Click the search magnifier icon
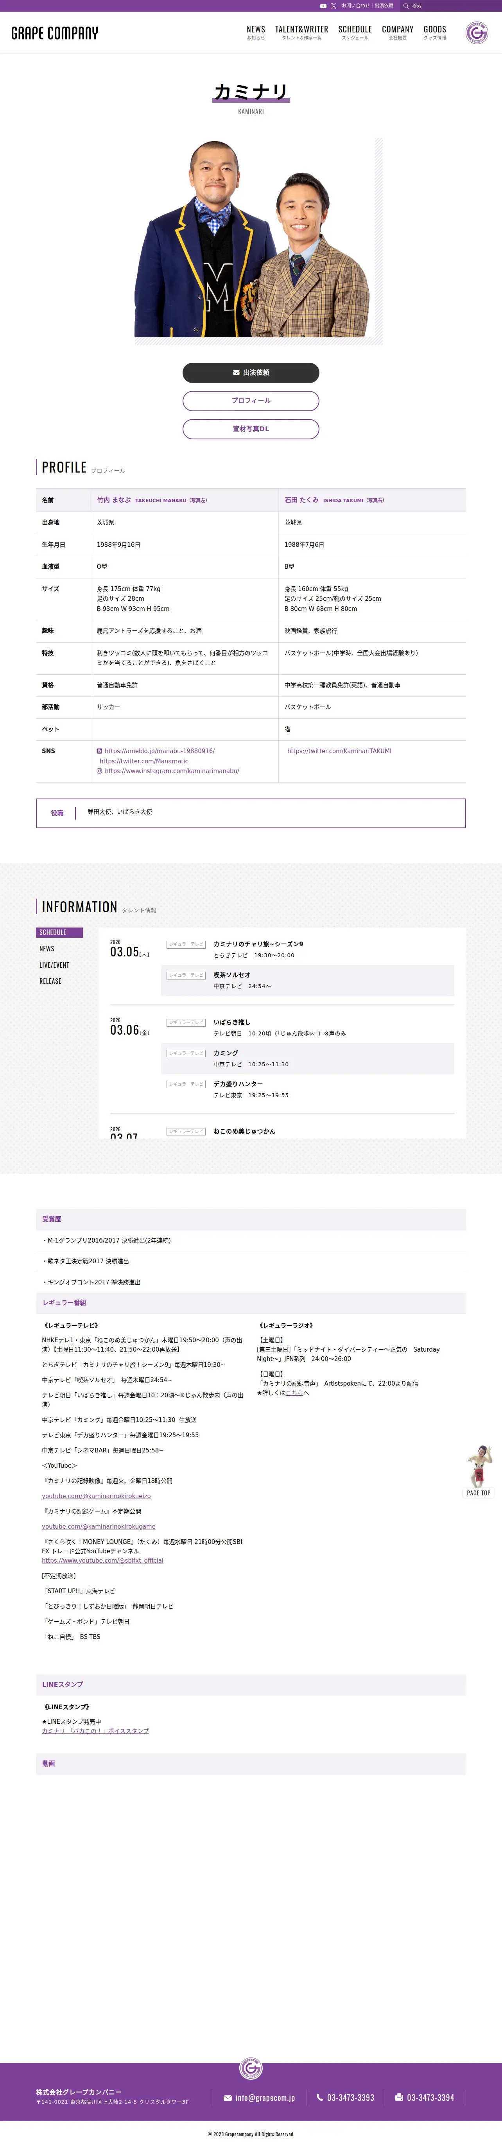This screenshot has height=2147, width=502. (406, 6)
